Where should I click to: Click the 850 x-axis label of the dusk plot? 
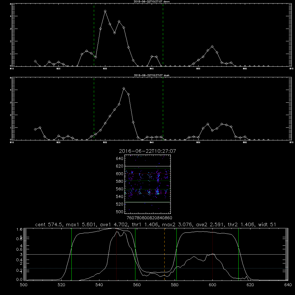coord(198,142)
